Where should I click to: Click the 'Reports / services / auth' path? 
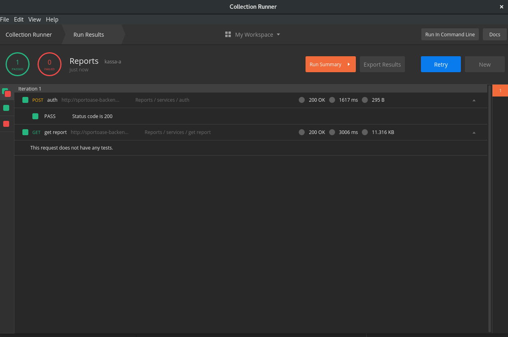162,100
